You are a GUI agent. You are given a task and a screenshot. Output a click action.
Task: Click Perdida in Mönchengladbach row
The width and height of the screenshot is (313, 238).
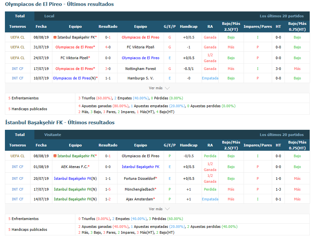click(x=210, y=189)
